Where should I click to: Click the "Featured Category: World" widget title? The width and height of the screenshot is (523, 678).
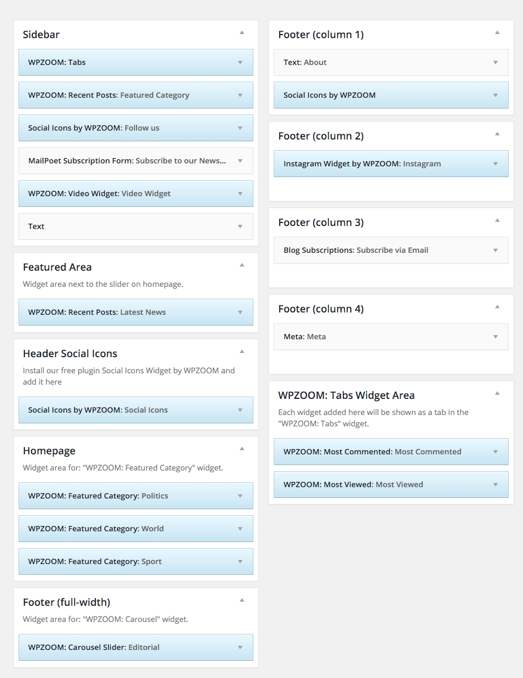tap(96, 529)
